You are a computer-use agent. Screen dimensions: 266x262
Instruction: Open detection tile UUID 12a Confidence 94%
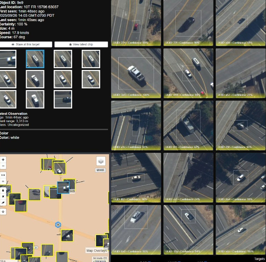tap(188, 230)
